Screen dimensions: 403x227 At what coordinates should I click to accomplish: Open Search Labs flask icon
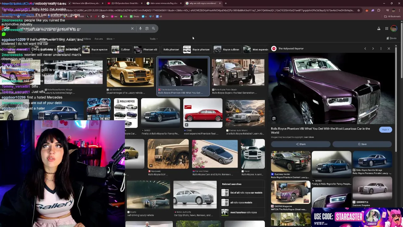pyautogui.click(x=379, y=29)
